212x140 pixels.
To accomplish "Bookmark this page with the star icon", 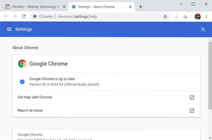I will 165,17.
